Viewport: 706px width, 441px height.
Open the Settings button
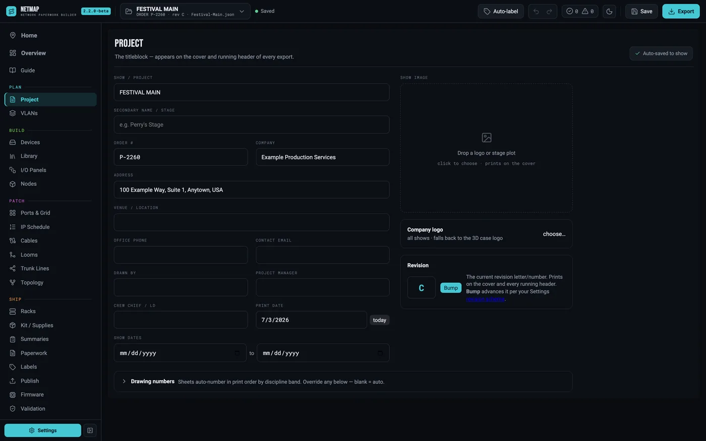43,430
